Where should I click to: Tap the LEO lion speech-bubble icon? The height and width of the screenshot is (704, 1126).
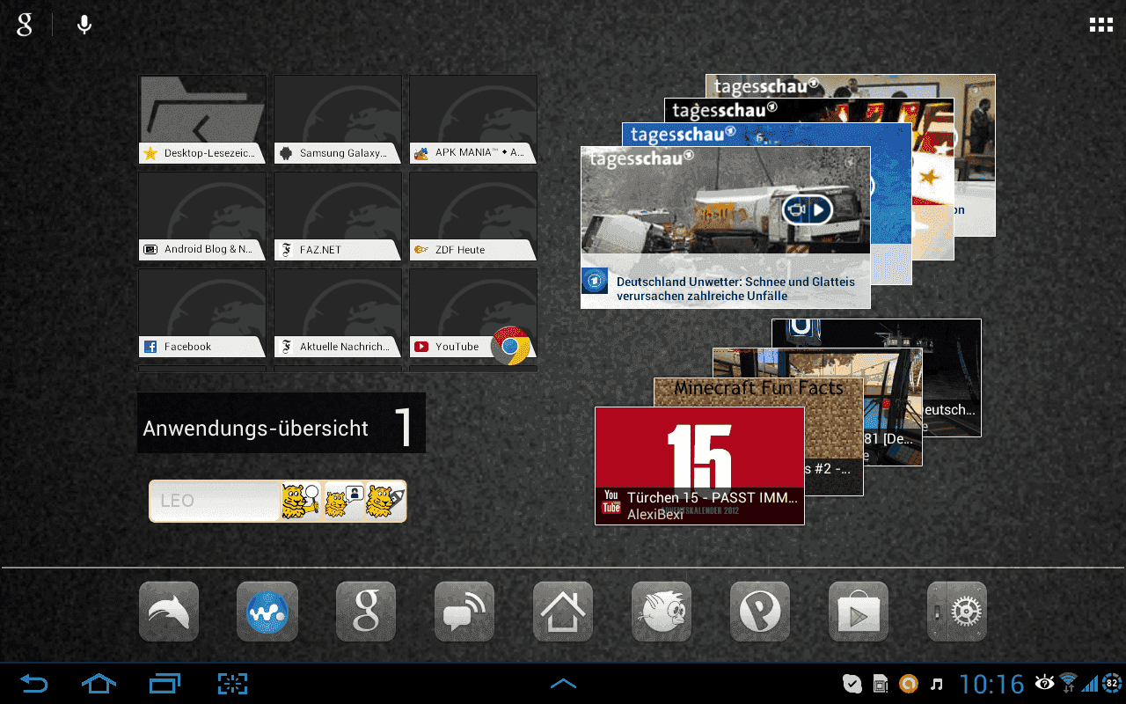coord(344,501)
